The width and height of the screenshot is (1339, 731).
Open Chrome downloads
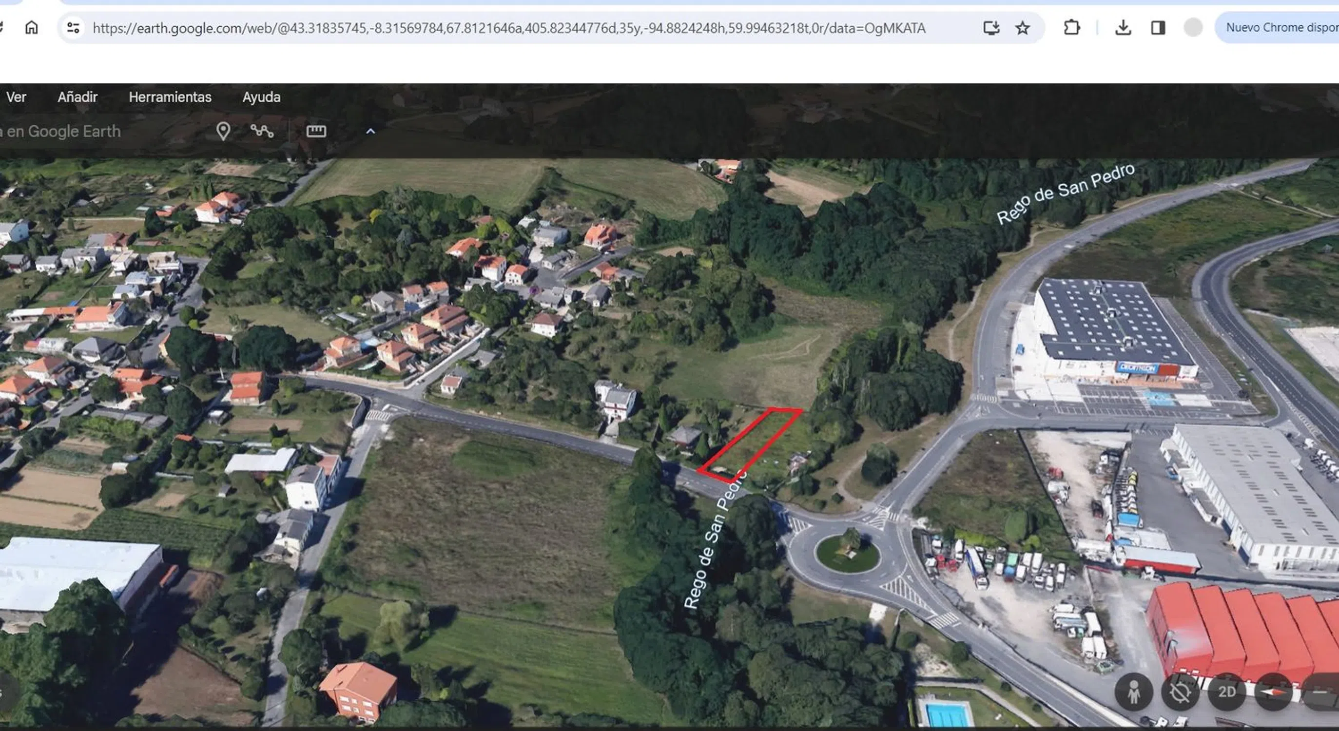pos(1123,28)
